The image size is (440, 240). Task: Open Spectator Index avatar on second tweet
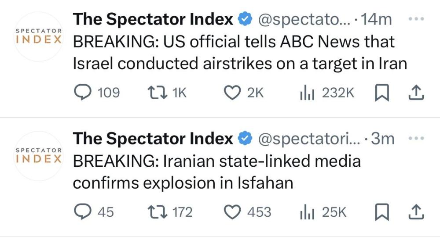(x=39, y=156)
